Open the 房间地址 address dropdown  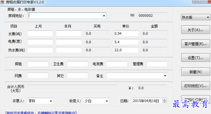[104, 16]
